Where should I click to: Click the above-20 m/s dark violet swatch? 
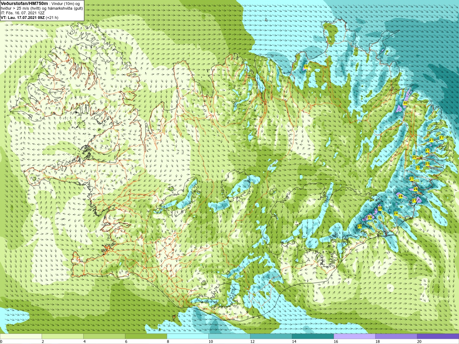click(x=438, y=336)
